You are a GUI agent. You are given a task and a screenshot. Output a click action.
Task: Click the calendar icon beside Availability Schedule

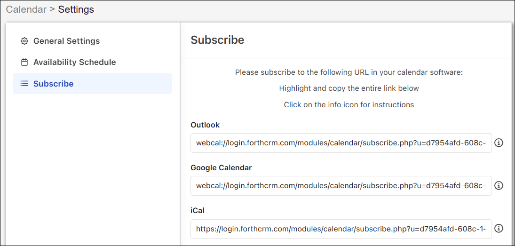pyautogui.click(x=24, y=63)
